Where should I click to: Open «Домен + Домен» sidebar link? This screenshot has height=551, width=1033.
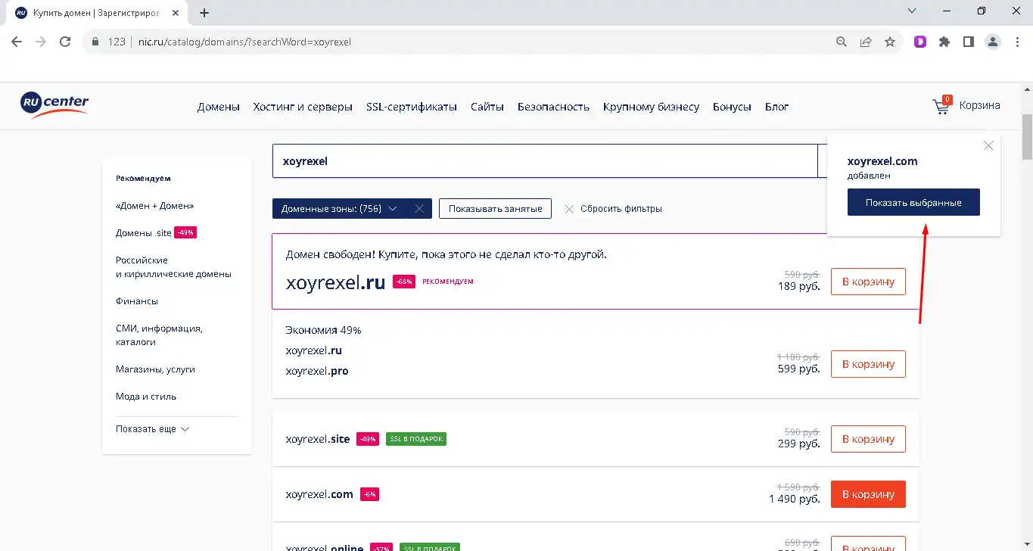154,206
